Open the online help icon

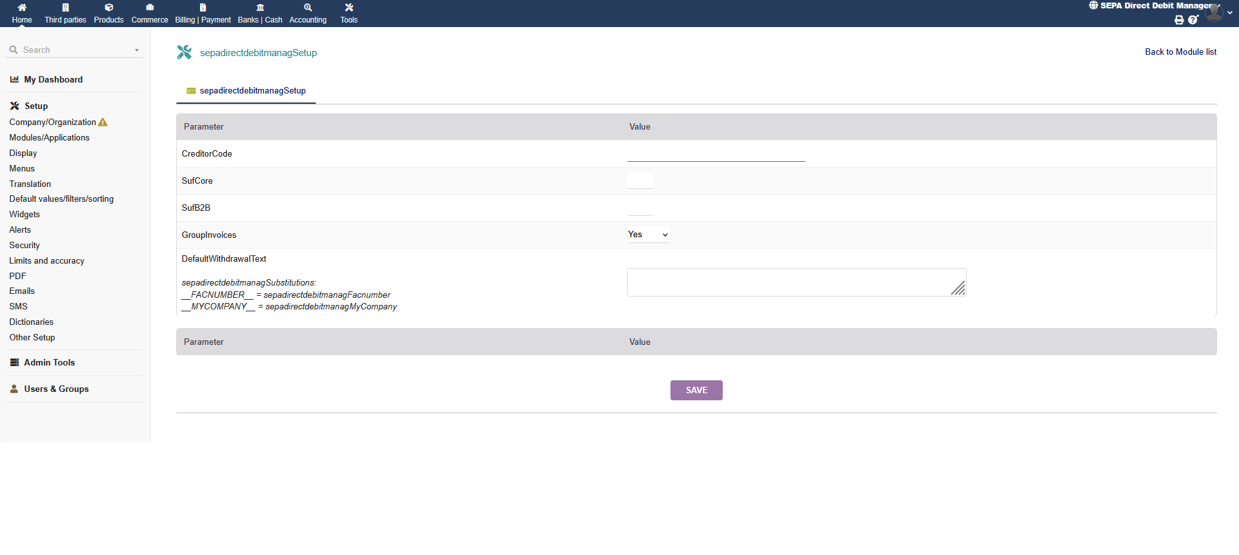1193,20
